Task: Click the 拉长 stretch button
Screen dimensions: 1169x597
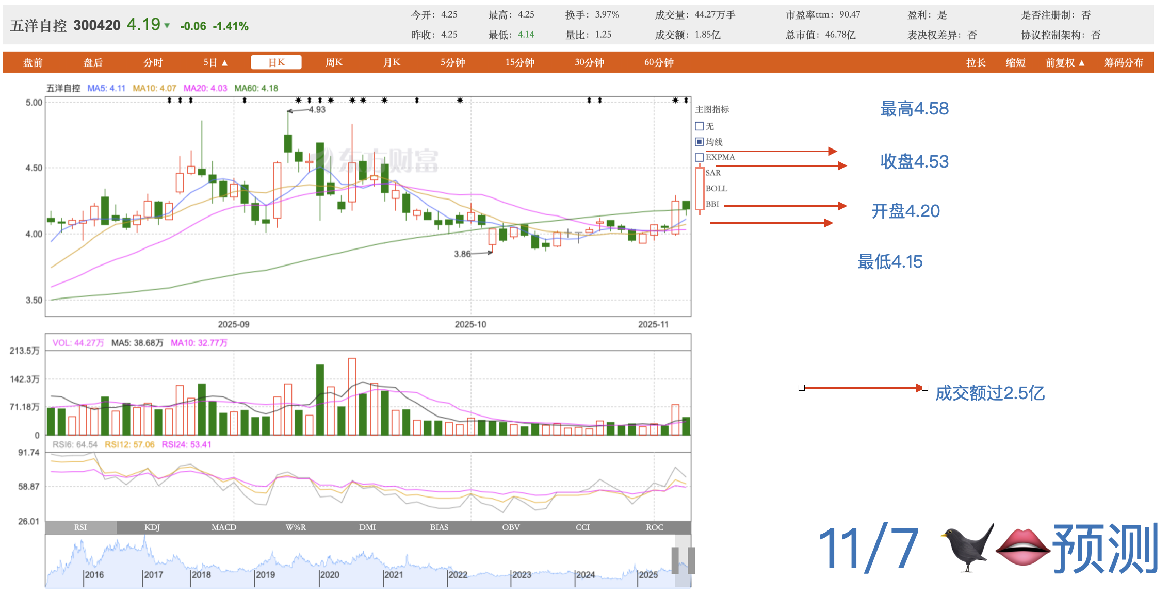Action: tap(976, 62)
